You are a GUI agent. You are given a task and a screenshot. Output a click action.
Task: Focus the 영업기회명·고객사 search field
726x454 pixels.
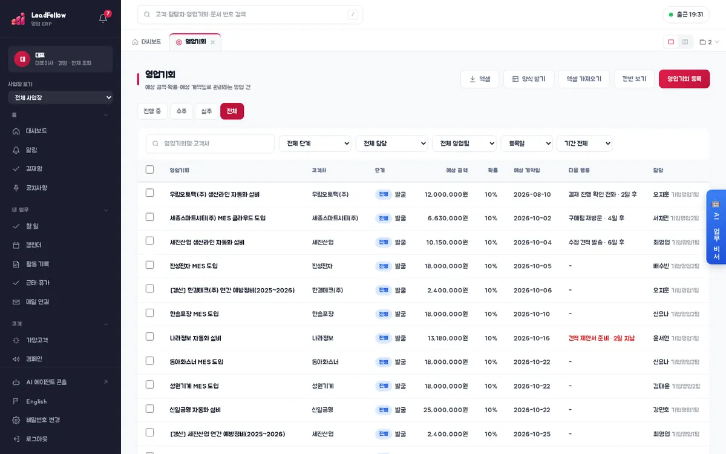coord(210,143)
